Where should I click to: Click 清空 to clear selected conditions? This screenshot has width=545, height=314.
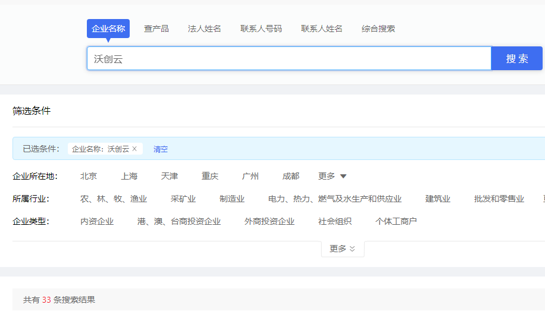[161, 149]
